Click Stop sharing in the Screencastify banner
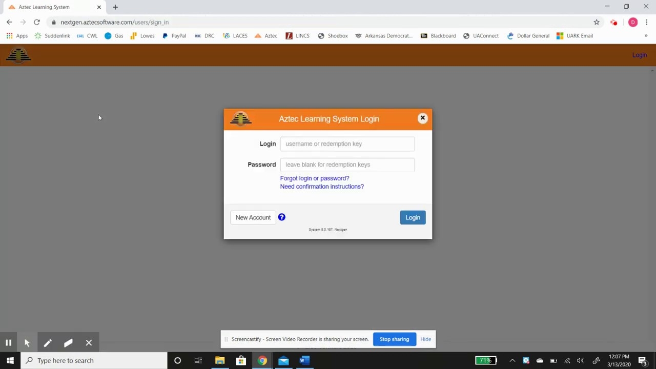The width and height of the screenshot is (656, 369). 394,339
